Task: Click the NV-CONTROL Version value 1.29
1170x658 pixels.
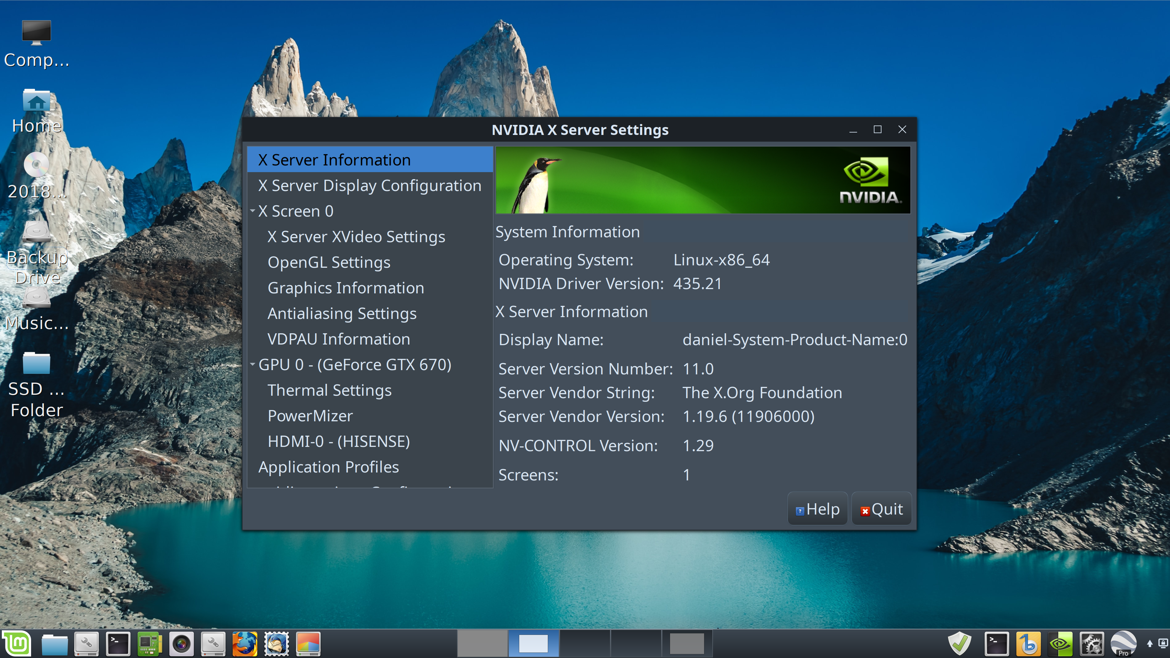Action: [x=698, y=445]
